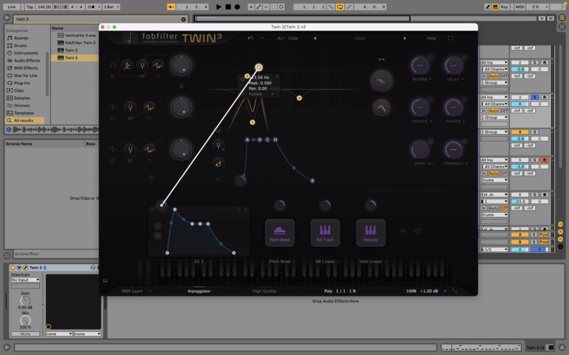Open the EG 2 name dropdown
This screenshot has width=569, height=355.
coord(203,261)
